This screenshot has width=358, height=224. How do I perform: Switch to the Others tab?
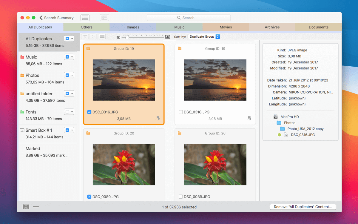click(x=87, y=27)
